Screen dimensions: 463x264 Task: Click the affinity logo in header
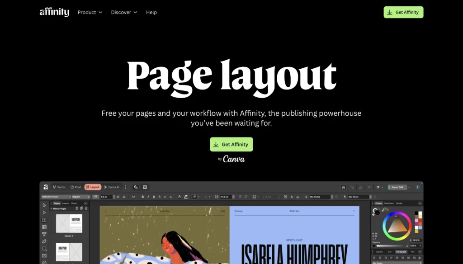pyautogui.click(x=54, y=12)
